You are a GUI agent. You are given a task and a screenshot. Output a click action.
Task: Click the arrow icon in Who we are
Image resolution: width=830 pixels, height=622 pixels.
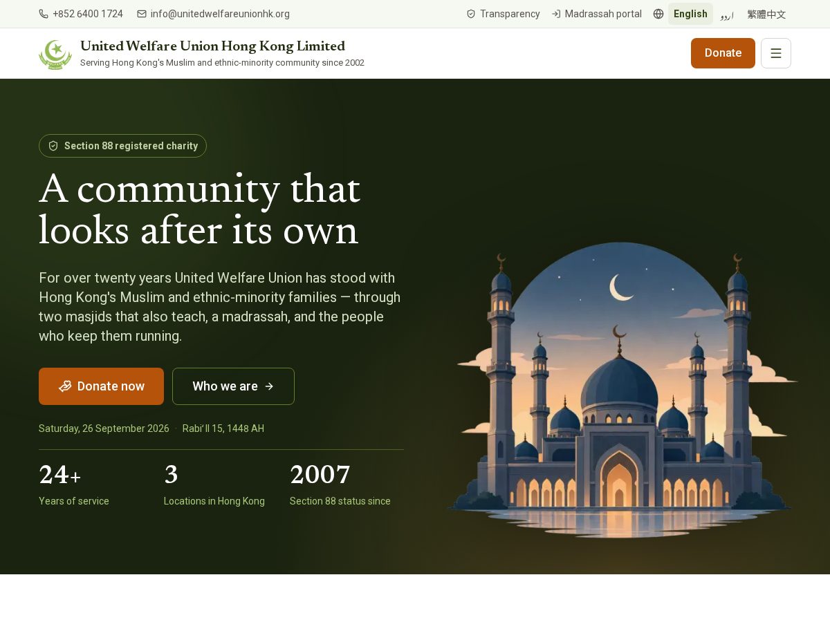point(269,386)
